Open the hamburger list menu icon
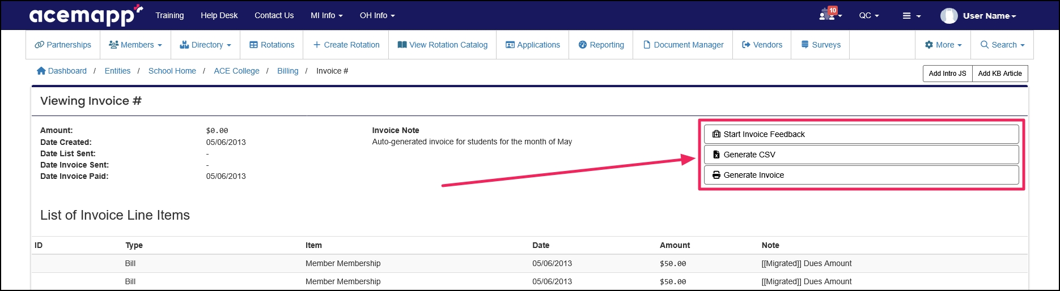 point(906,16)
